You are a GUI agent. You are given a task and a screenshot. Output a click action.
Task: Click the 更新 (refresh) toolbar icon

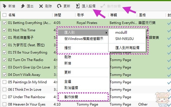[x=59, y=6]
